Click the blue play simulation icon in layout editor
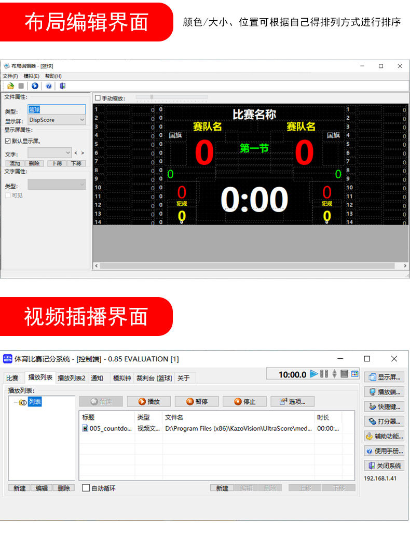This screenshot has height=548, width=410. [35, 86]
